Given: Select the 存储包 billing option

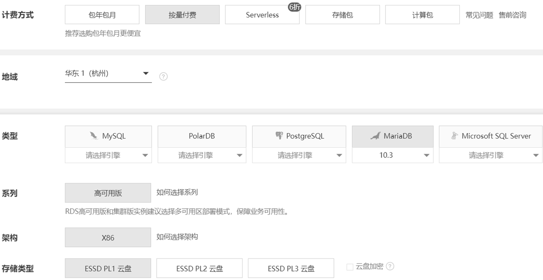Looking at the screenshot, I should coord(342,15).
